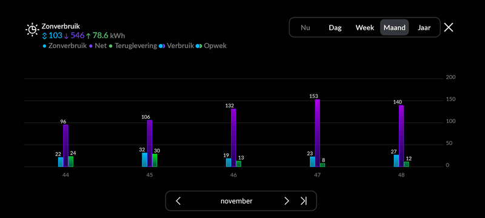Jump to latest period with skip-to-end icon
The height and width of the screenshot is (218, 485).
[304, 201]
